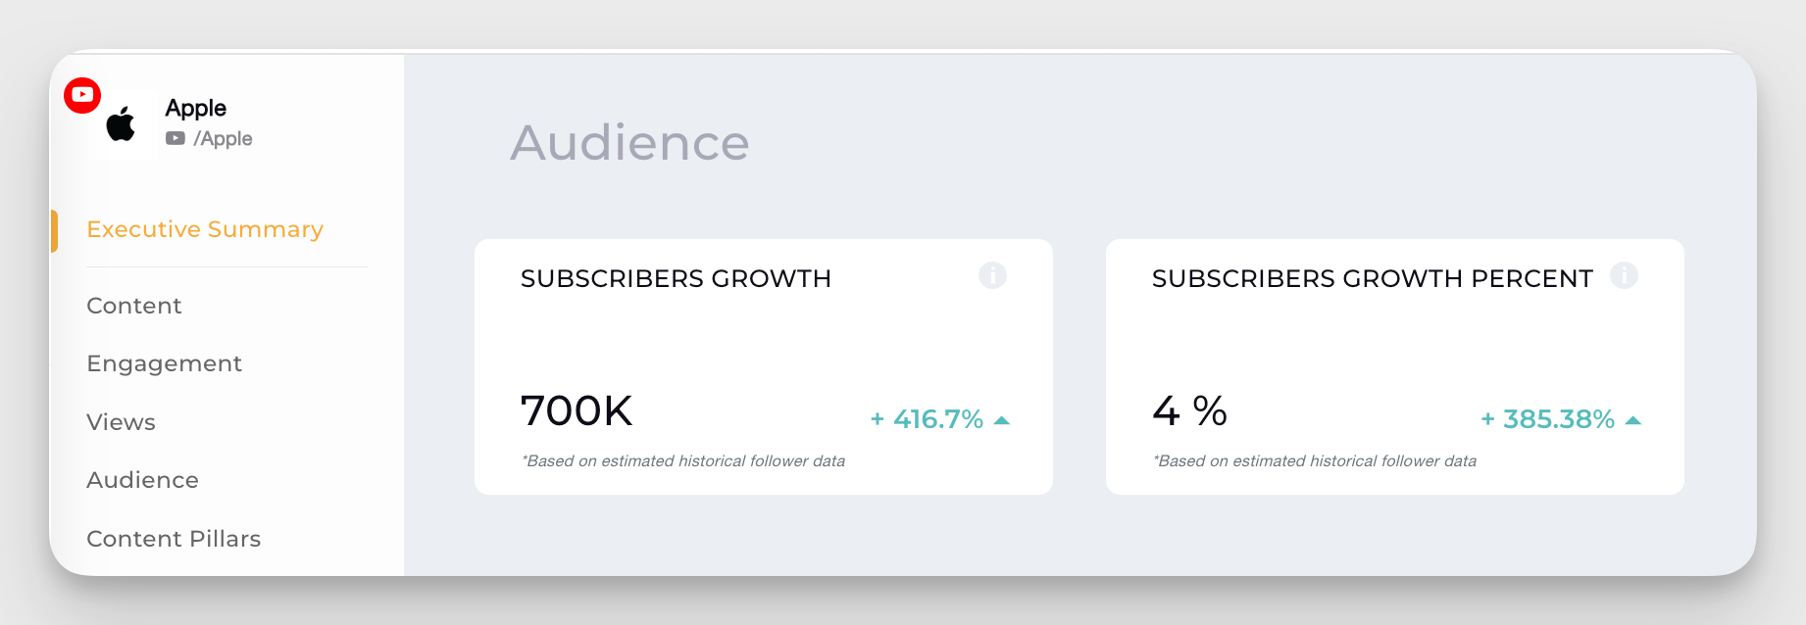Click the orange indicator beside Executive Summary
Image resolution: width=1806 pixels, height=625 pixels.
click(56, 229)
